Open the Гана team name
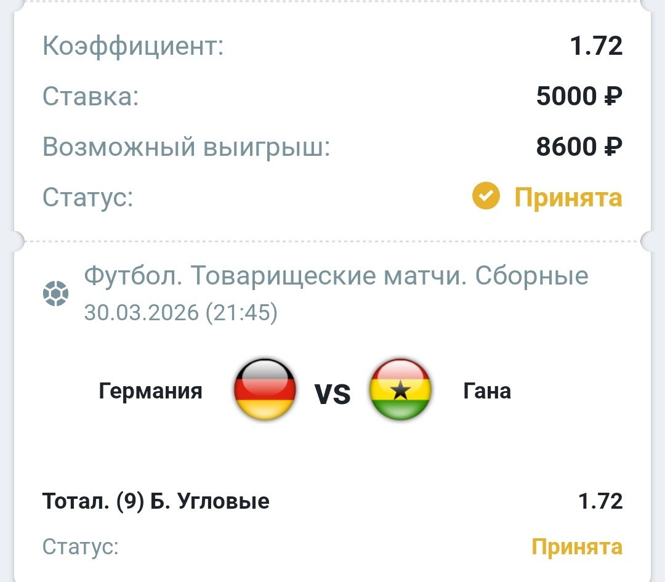The width and height of the screenshot is (665, 582). 487,390
